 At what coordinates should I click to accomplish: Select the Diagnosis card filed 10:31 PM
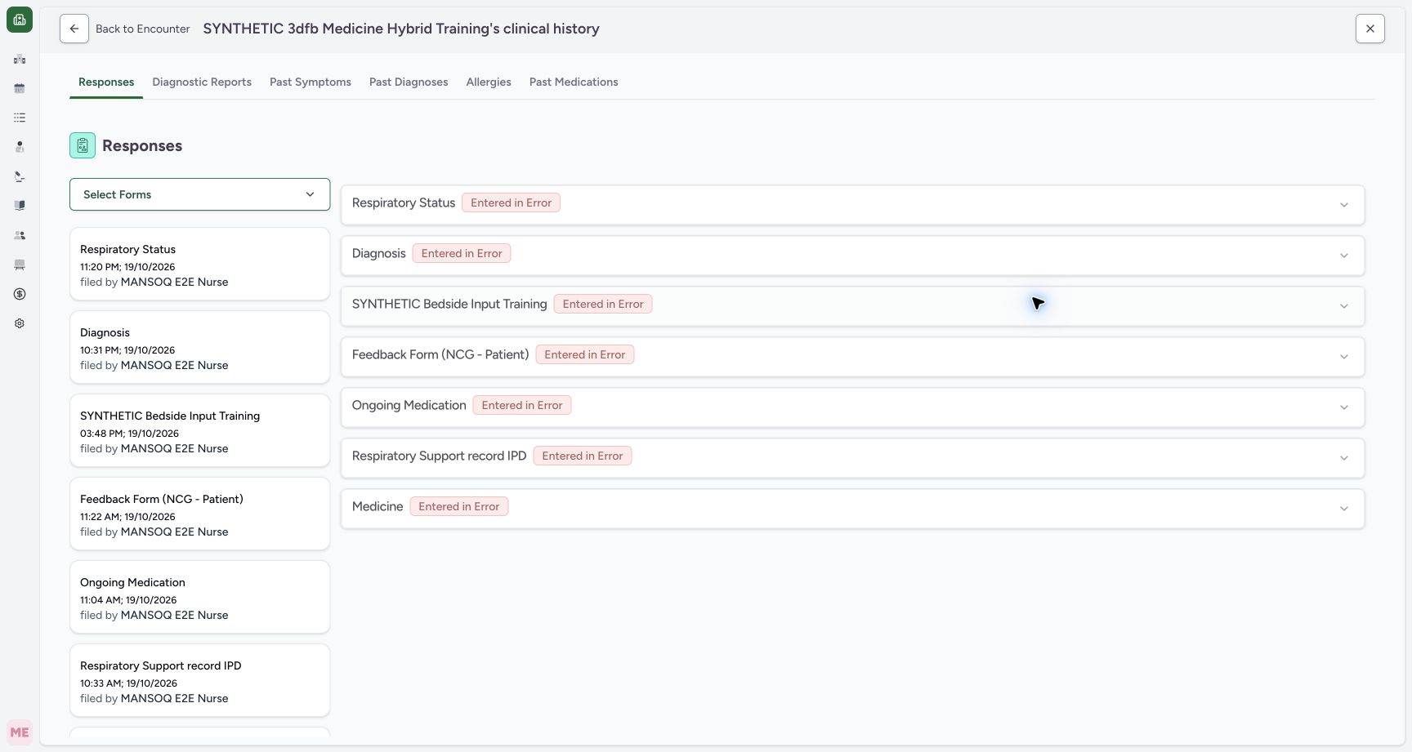coord(199,348)
